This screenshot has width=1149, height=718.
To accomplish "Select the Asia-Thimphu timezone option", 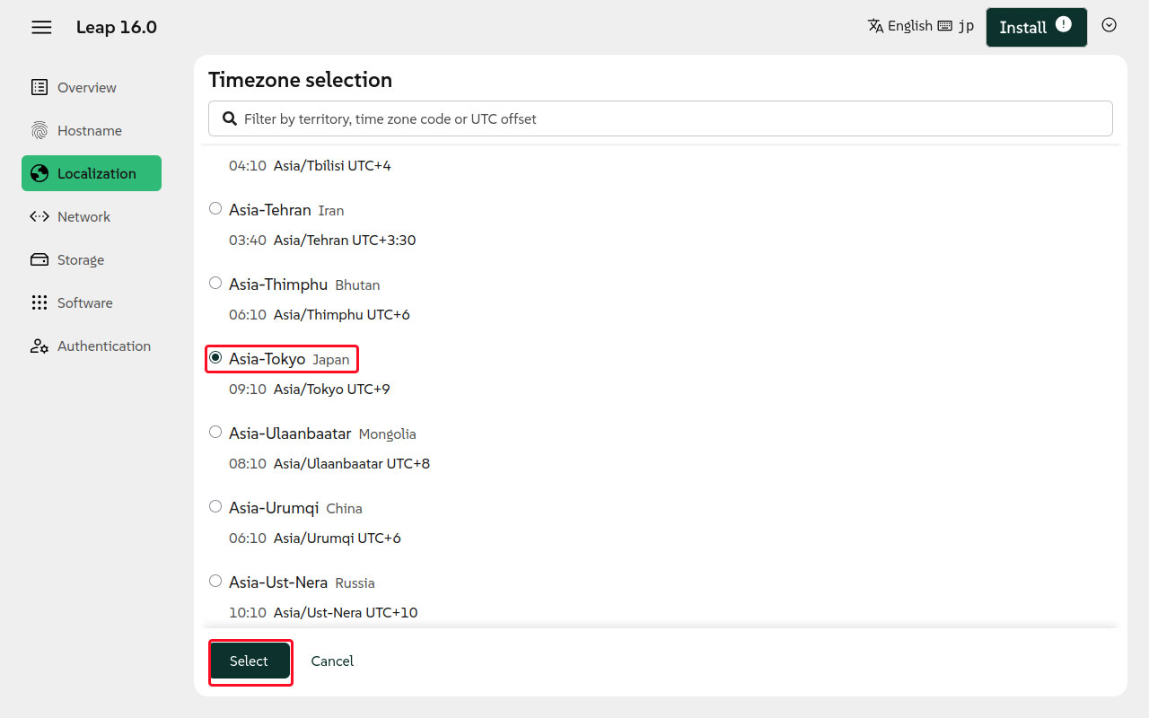I will click(215, 283).
